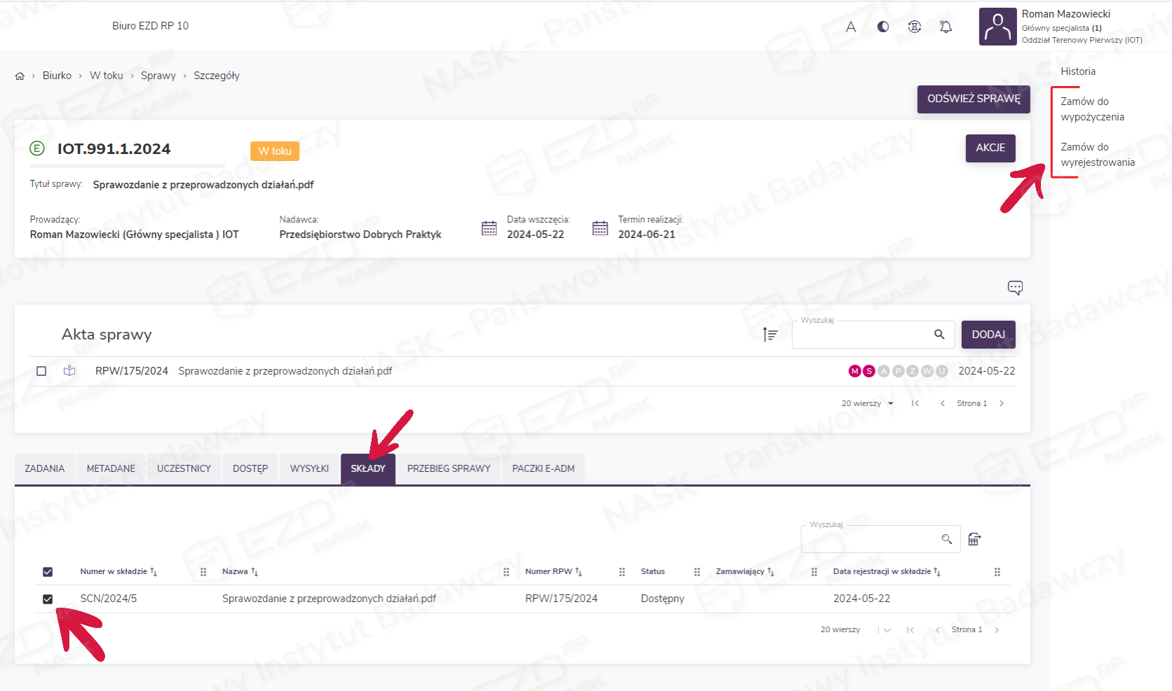Screen dimensions: 1172x691
Task: Open font size accessibility icon
Action: 850,27
